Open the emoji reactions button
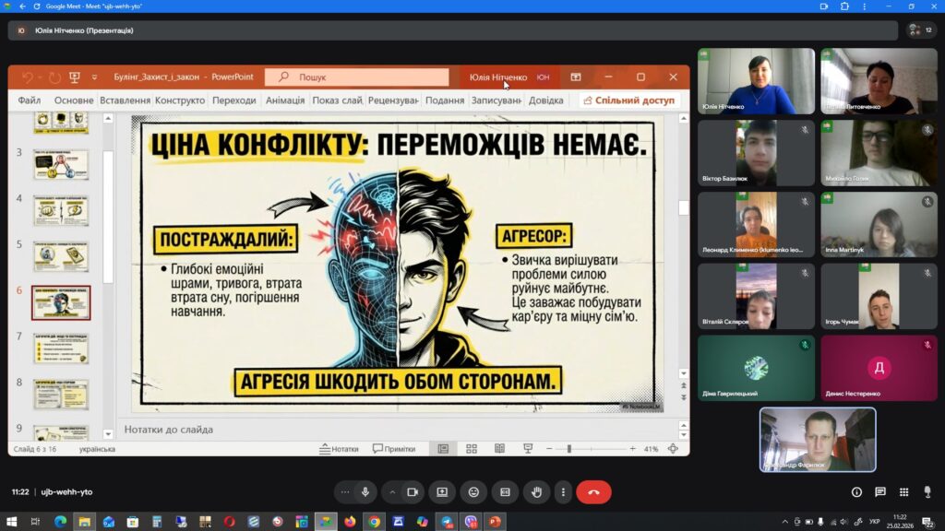 [473, 492]
